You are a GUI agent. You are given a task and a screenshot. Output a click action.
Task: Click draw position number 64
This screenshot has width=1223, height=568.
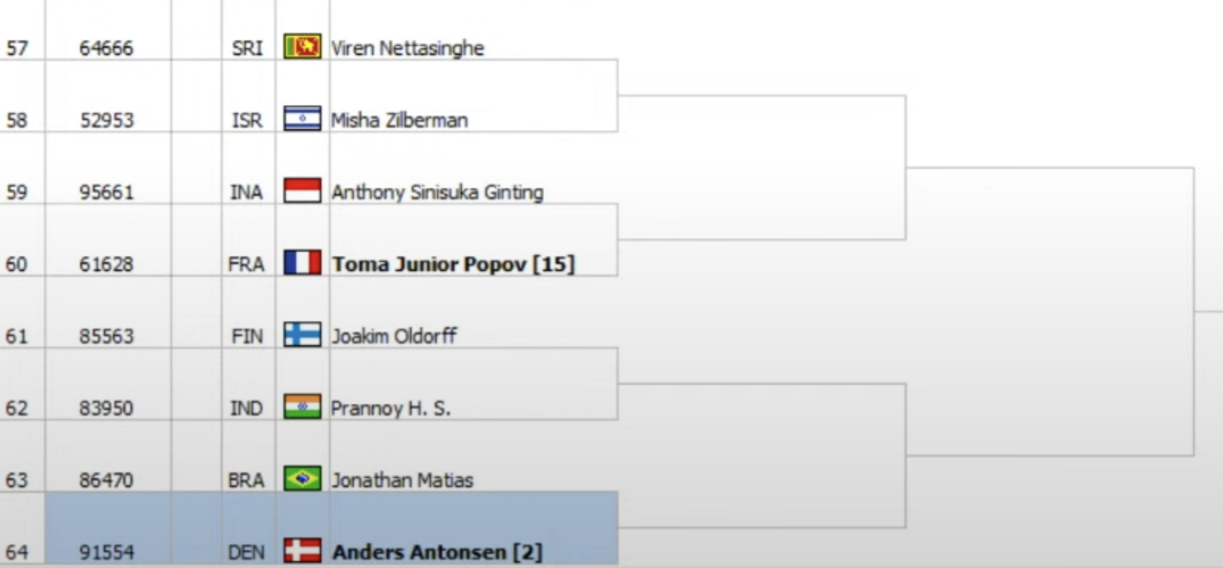[x=17, y=552]
